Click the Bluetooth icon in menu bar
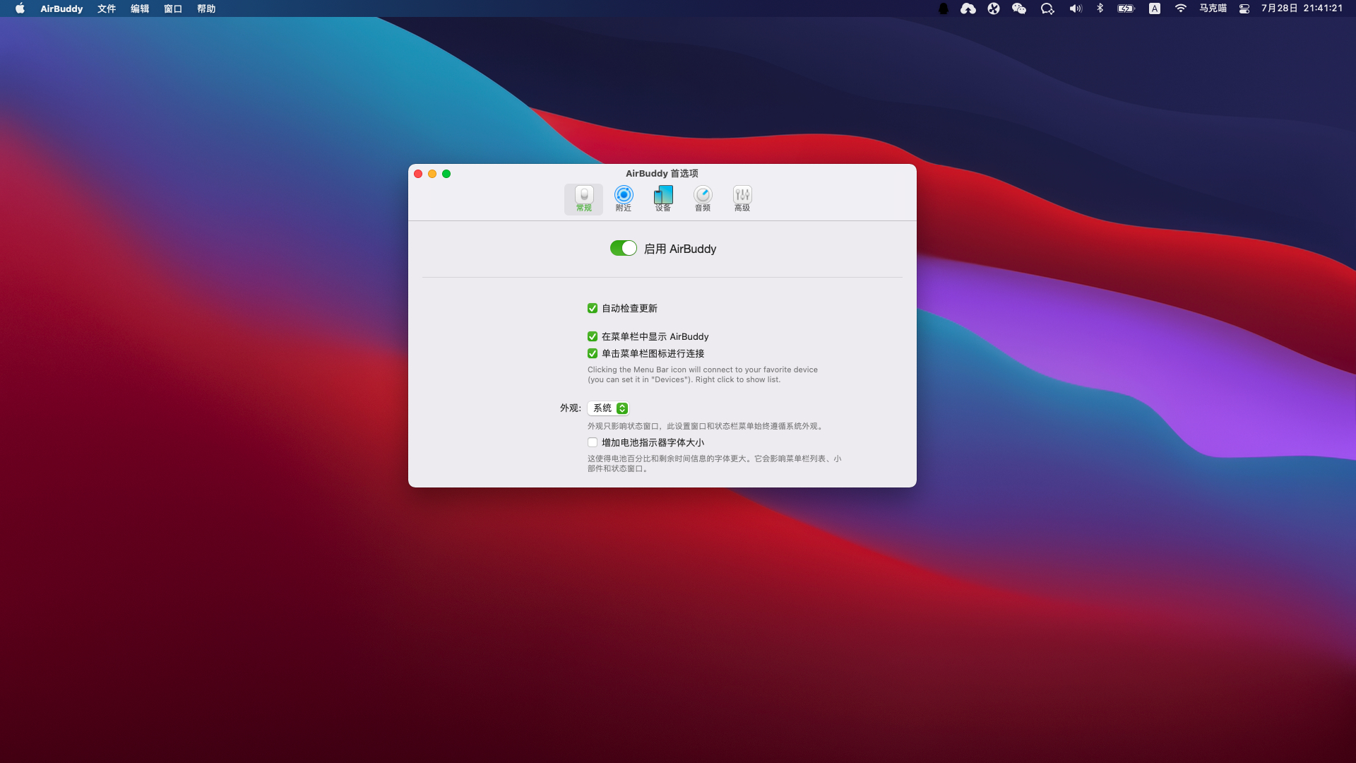 pos(1100,8)
